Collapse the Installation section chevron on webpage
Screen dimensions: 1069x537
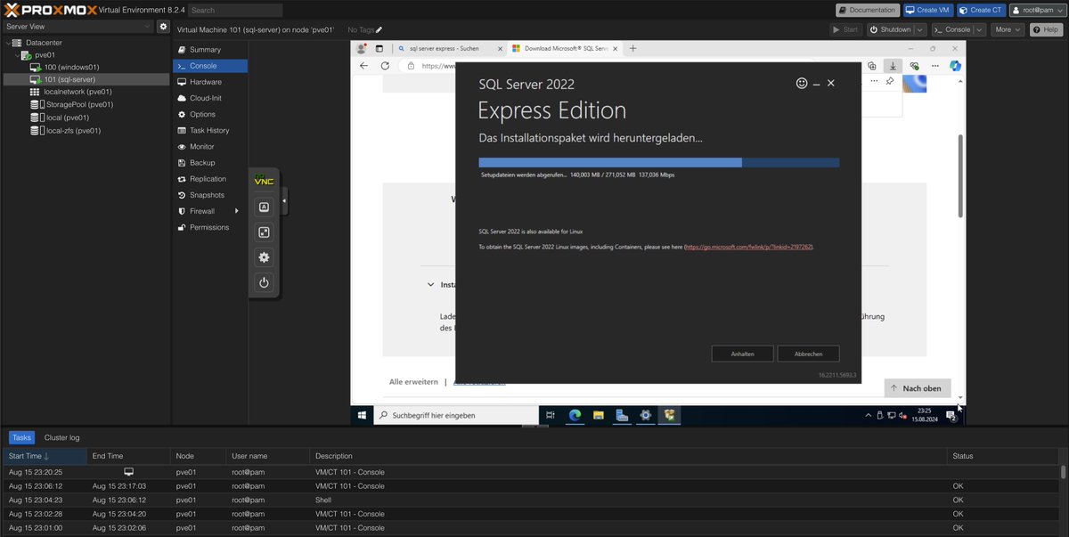pos(430,285)
